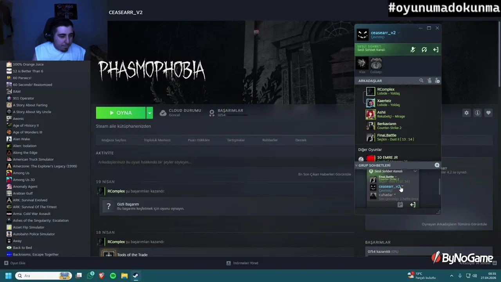Open Steam icon in the taskbar
This screenshot has height=282, width=501.
click(136, 276)
